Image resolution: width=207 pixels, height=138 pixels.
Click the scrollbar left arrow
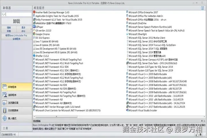pyautogui.click(x=34, y=117)
